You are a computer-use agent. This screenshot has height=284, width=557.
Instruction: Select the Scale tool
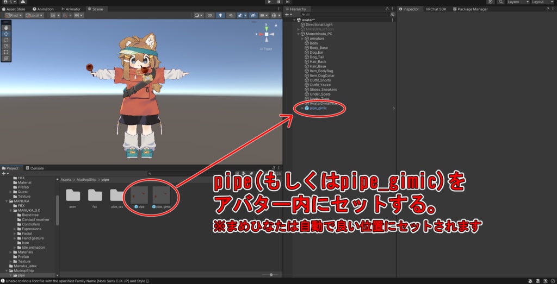tap(6, 46)
